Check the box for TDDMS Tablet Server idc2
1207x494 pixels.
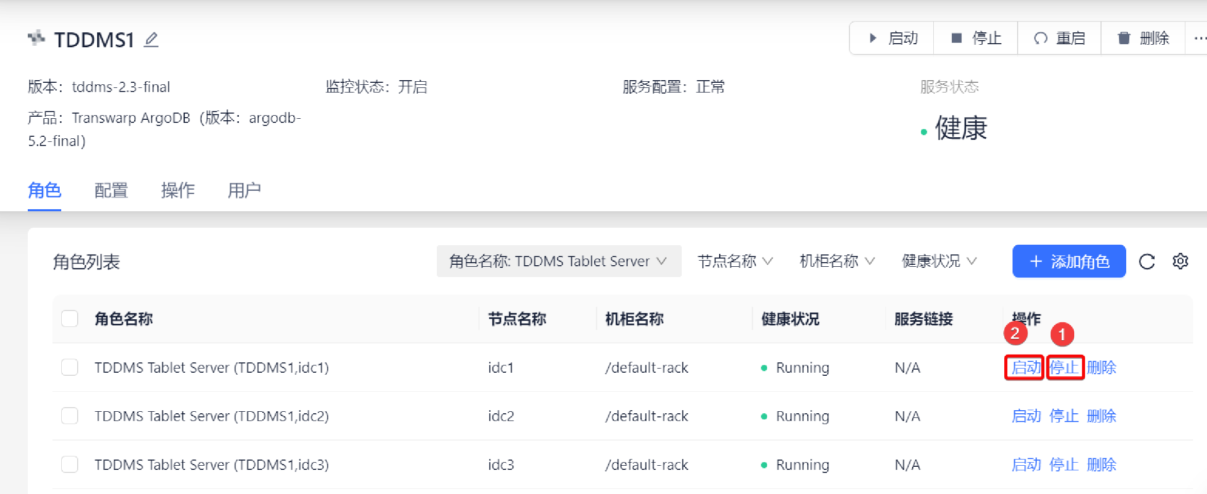[x=69, y=415]
